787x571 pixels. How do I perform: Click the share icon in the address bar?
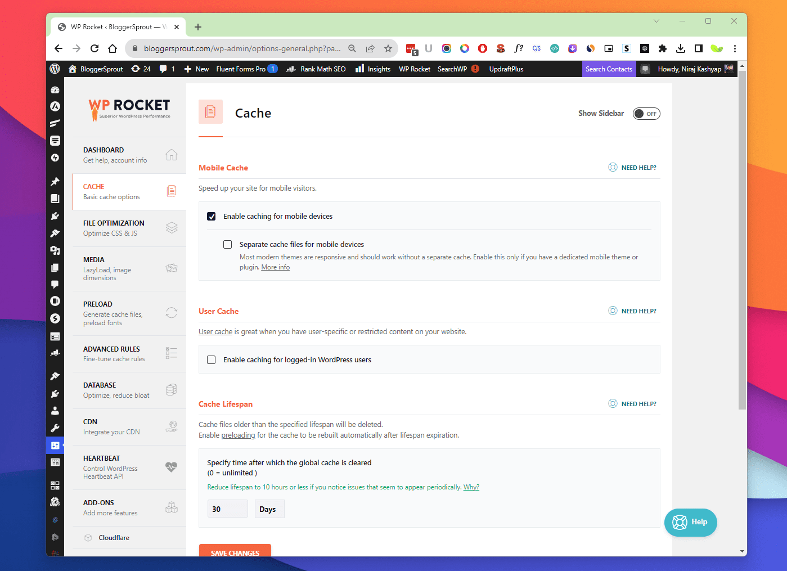click(370, 48)
